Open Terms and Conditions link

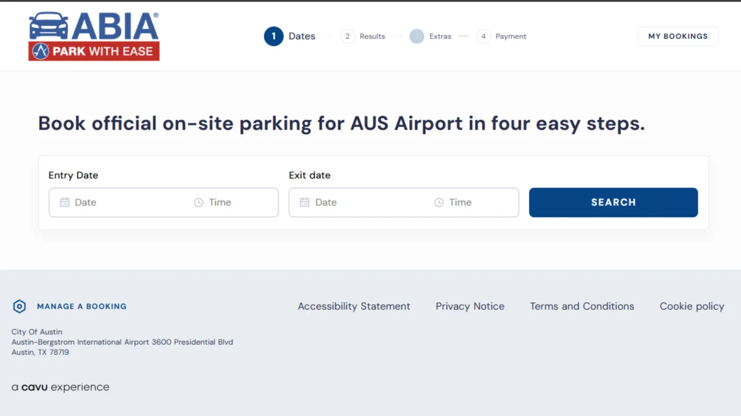582,306
